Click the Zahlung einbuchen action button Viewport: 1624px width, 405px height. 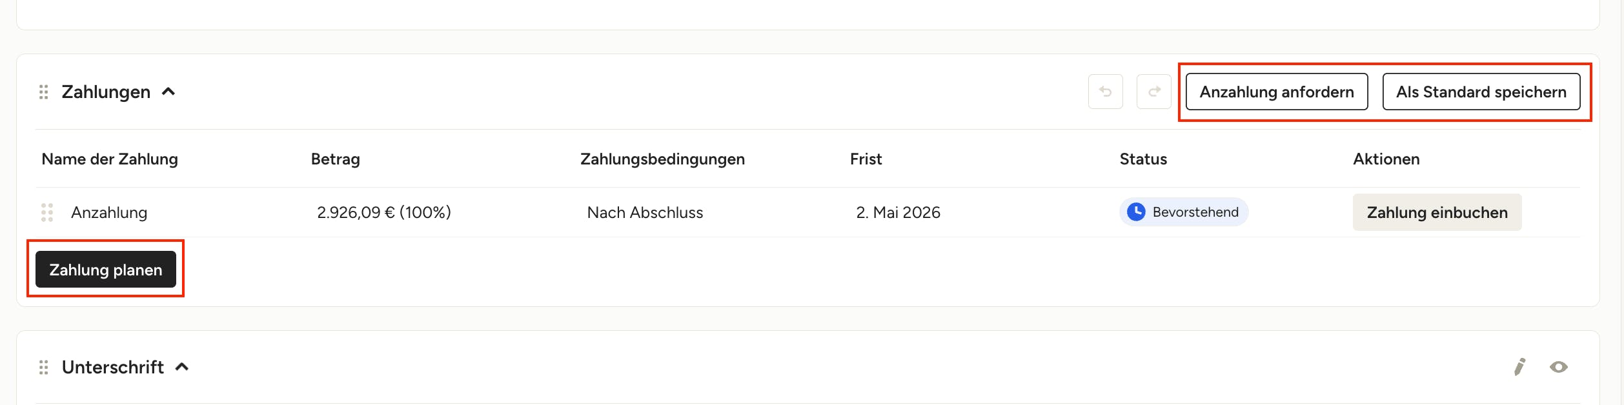[1437, 212]
